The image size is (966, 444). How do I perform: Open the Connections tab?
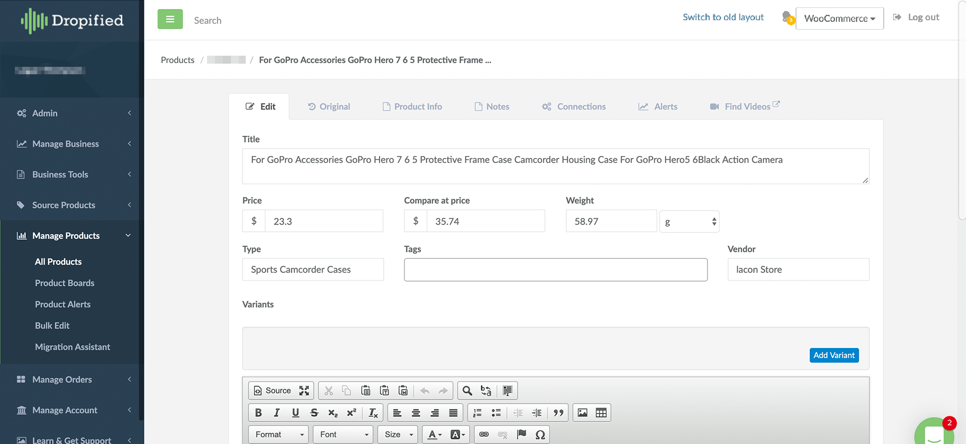tap(573, 107)
